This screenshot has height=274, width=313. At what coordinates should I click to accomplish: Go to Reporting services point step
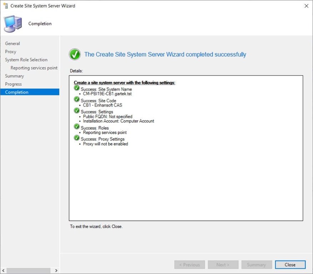click(34, 68)
